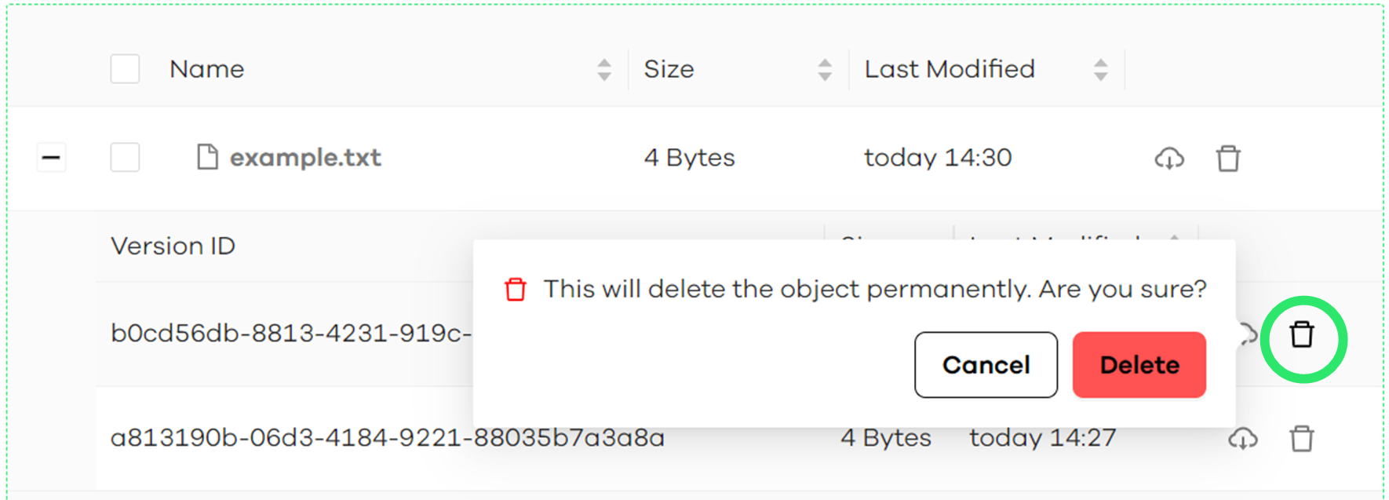Click the Version ID column header

[x=173, y=246]
